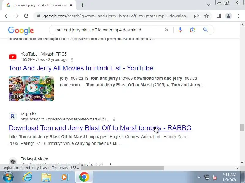Open more options for YouTube result
This screenshot has height=183, width=245.
72,60
